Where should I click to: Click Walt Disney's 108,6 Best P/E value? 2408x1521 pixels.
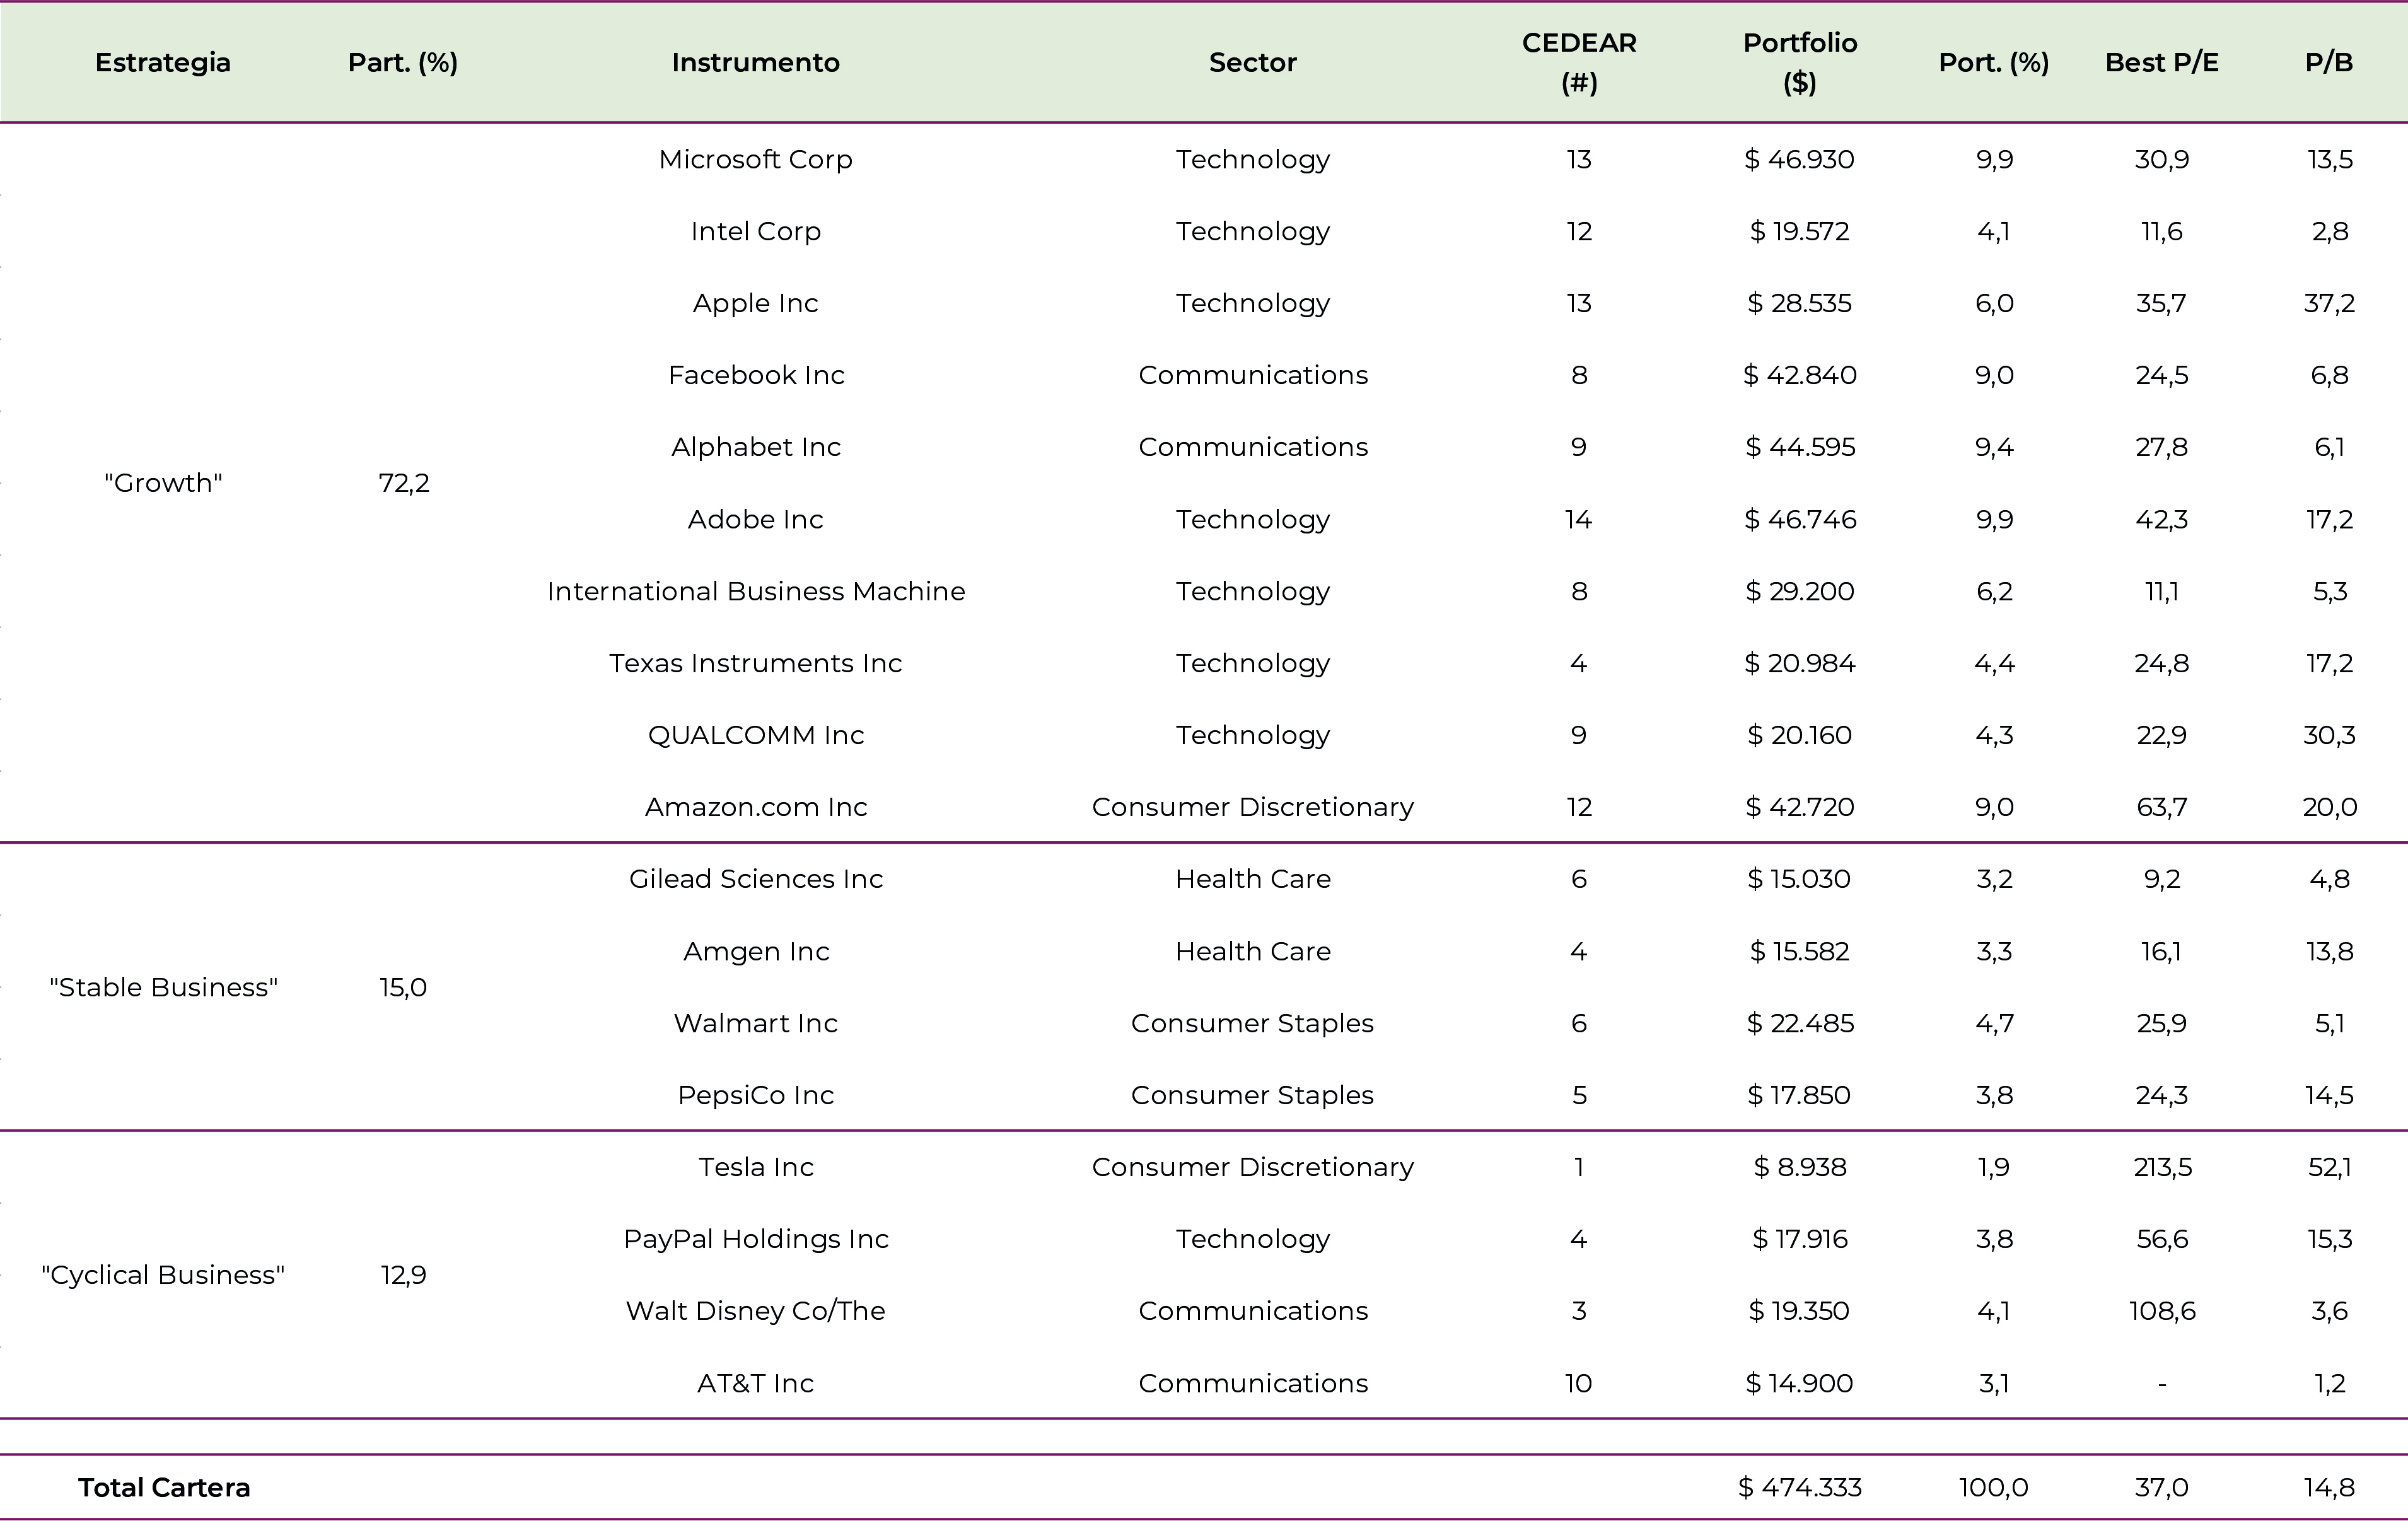2161,1311
